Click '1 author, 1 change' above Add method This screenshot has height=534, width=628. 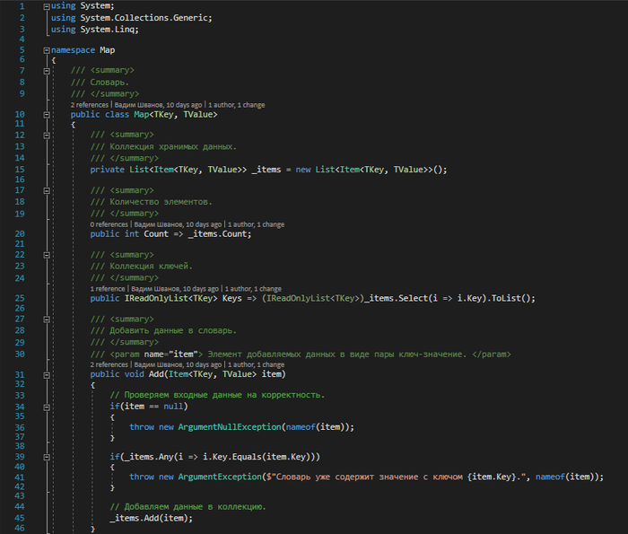[256, 364]
